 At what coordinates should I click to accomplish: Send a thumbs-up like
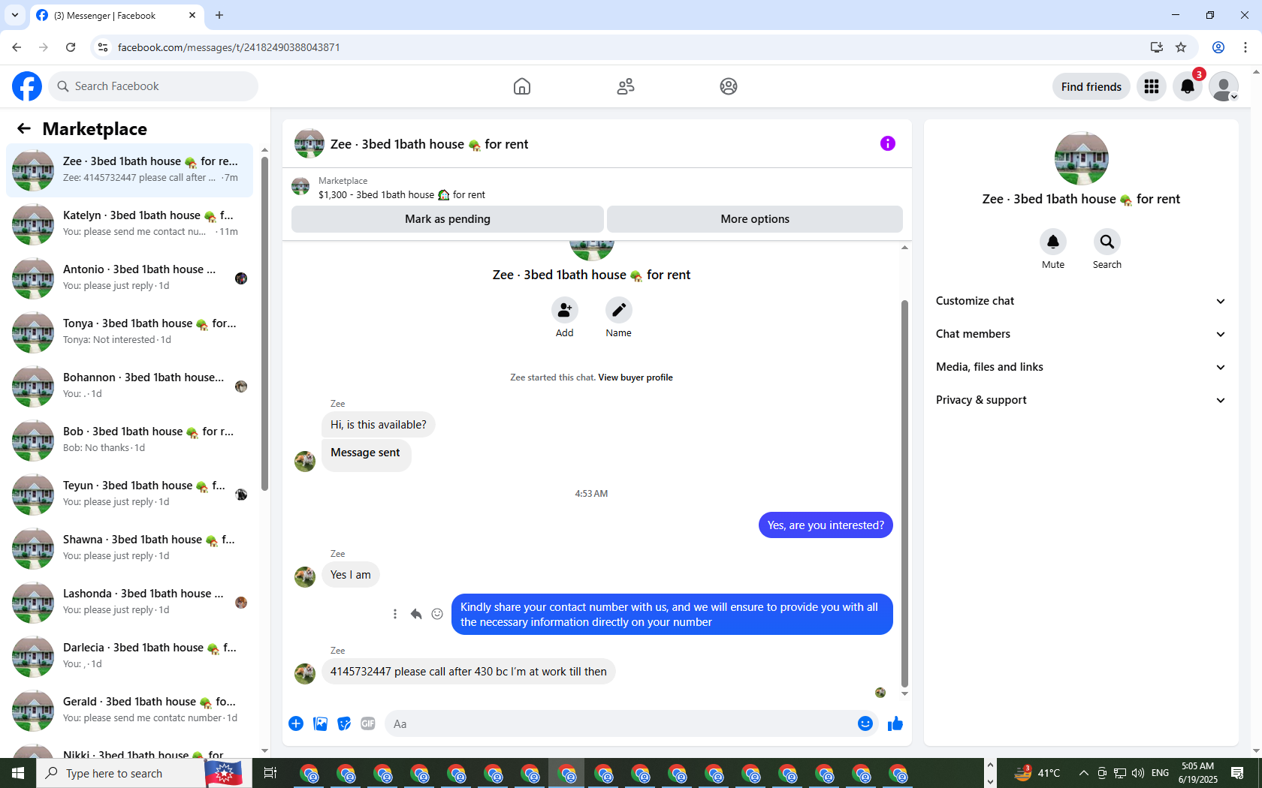[x=895, y=723]
